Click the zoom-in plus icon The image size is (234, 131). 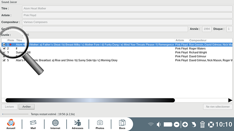185,125
